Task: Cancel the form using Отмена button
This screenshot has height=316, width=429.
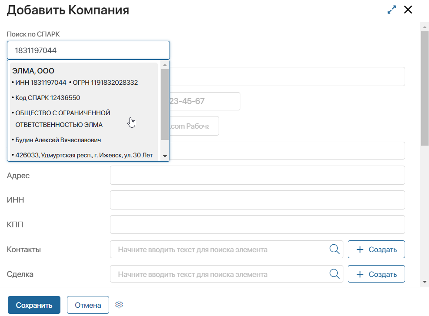Action: pyautogui.click(x=88, y=305)
